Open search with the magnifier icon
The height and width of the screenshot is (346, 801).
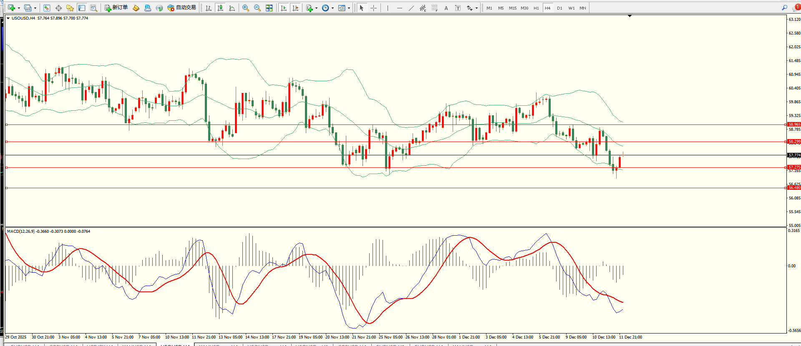click(784, 7)
